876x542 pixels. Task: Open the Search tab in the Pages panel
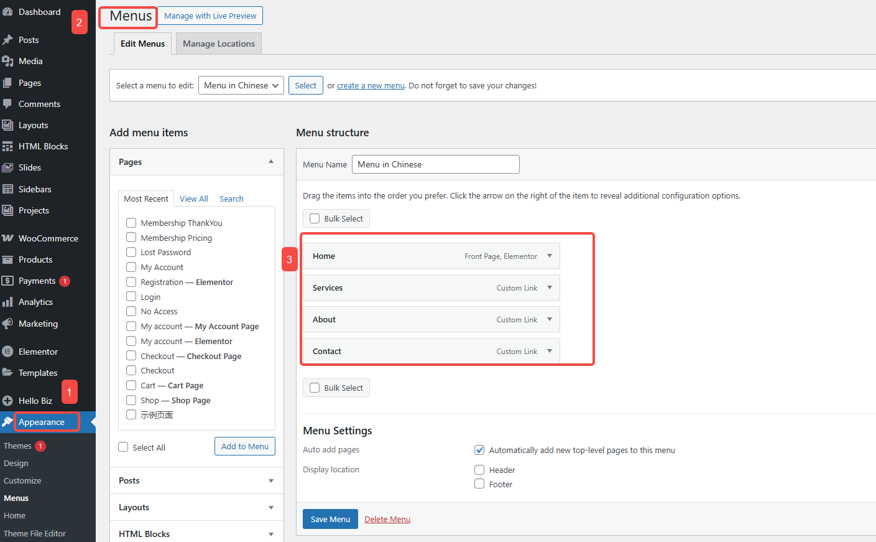pyautogui.click(x=231, y=199)
